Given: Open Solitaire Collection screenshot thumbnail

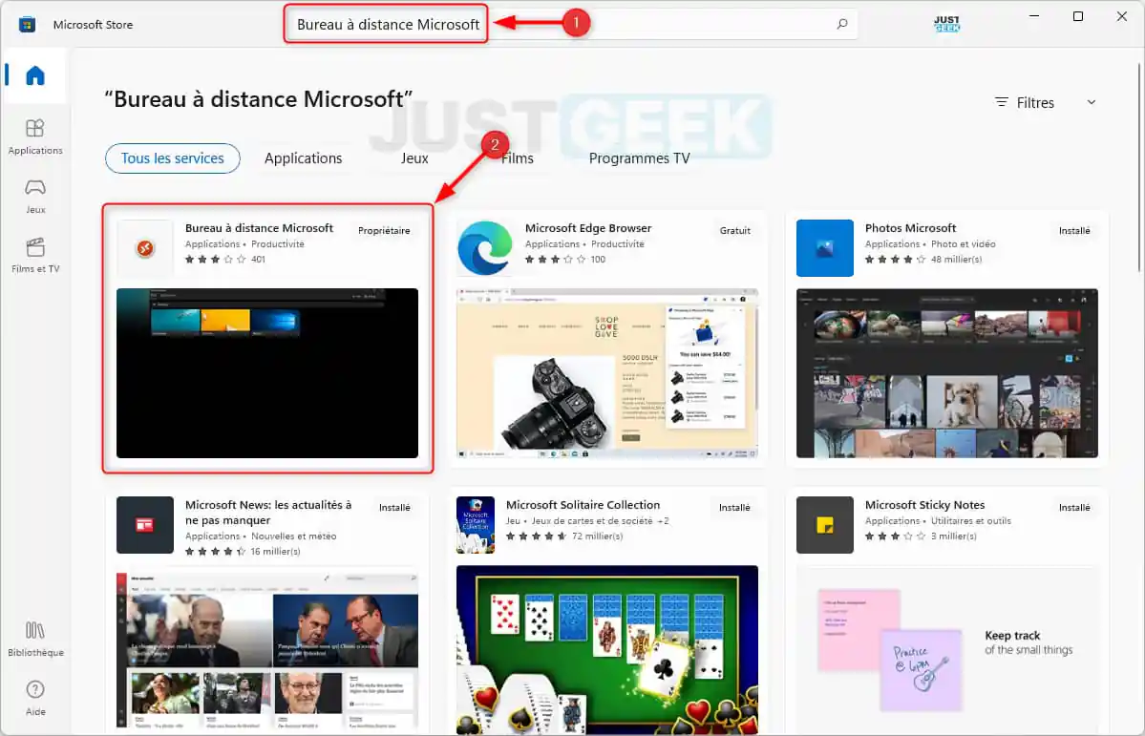Looking at the screenshot, I should coord(606,650).
